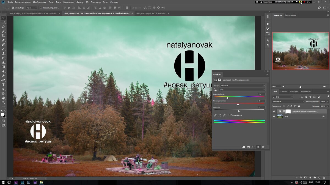The height and width of the screenshot is (185, 330).
Task: Add layer style fx icon at Layers bottom
Action: click(301, 177)
